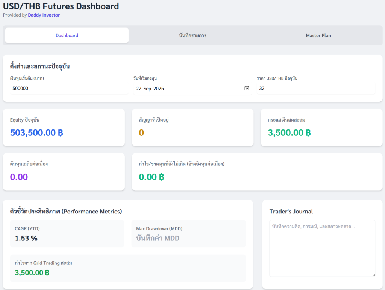Click the Performance Metrics section heading
This screenshot has height=290, width=385.
click(66, 212)
